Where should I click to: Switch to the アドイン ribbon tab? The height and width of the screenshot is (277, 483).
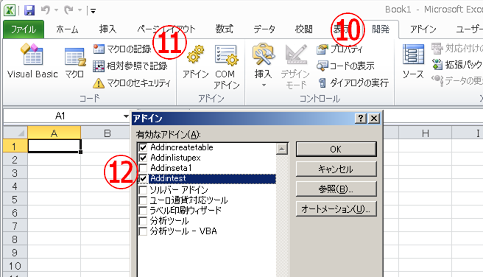pyautogui.click(x=423, y=29)
